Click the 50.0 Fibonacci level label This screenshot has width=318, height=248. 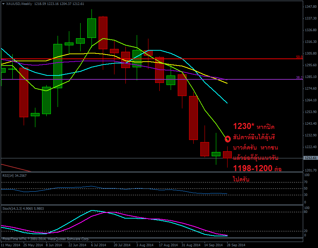(299, 57)
